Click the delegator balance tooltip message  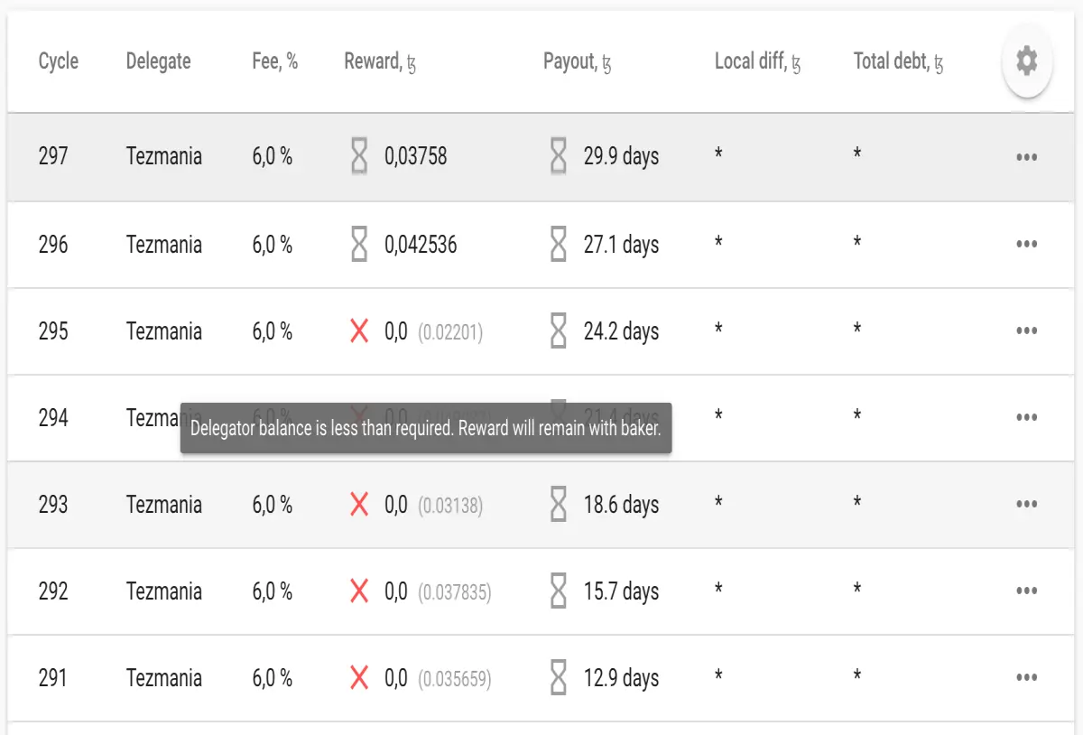click(x=426, y=428)
